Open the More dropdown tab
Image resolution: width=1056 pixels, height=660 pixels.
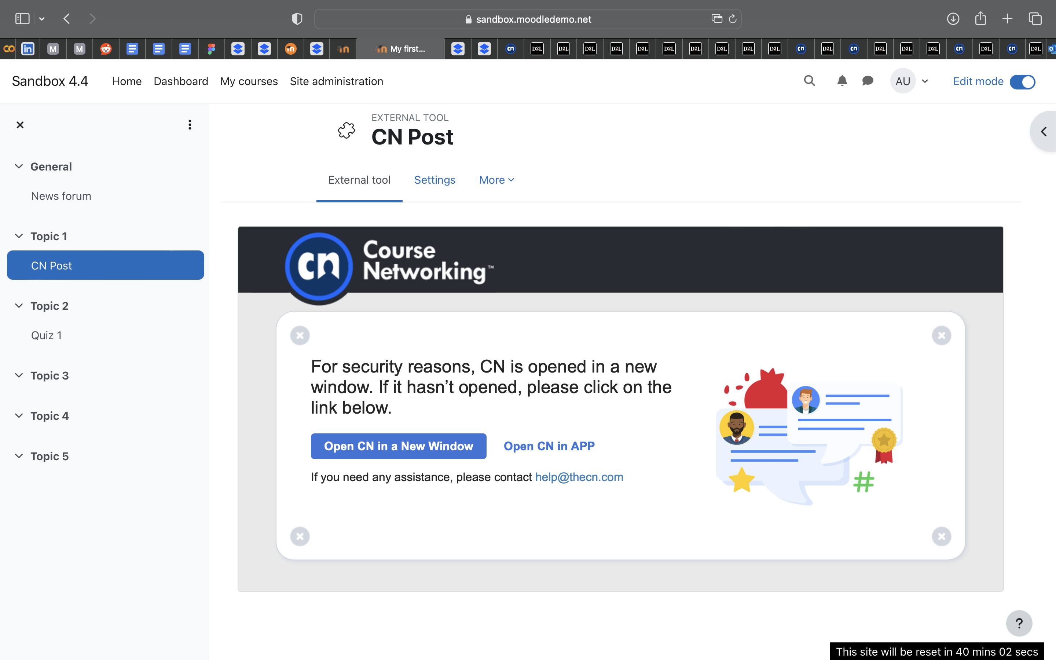pyautogui.click(x=496, y=180)
